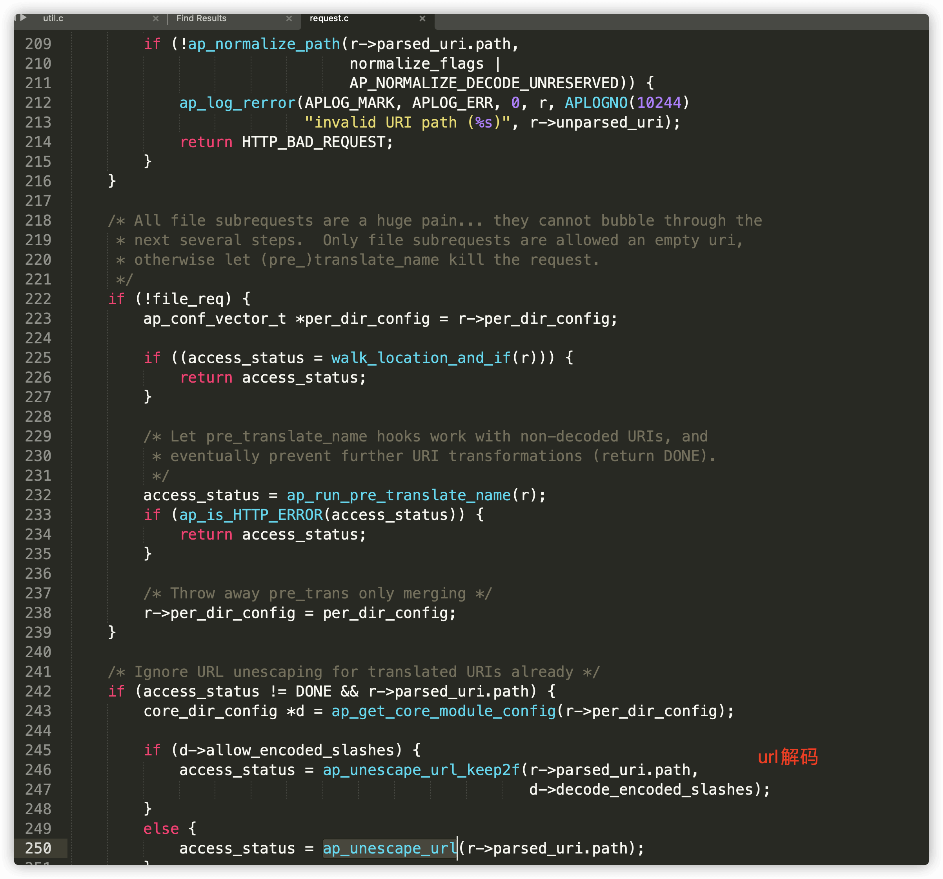Image resolution: width=943 pixels, height=879 pixels.
Task: Click the ap_normalize_path function call
Action: pos(264,44)
